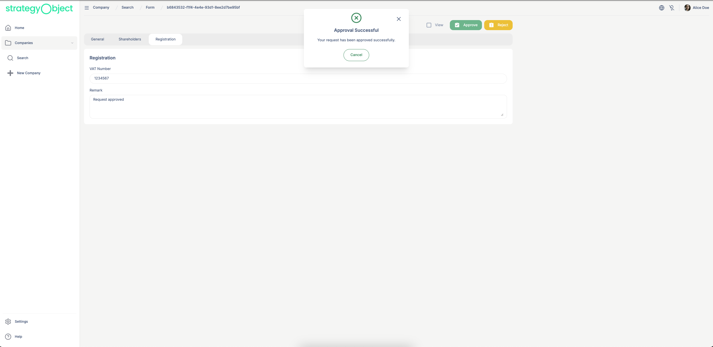
Task: Click the muted notifications bell icon
Action: tap(672, 8)
